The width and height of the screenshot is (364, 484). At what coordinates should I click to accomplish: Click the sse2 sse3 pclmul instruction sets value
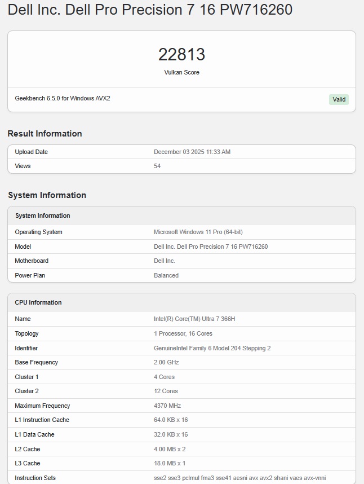tap(240, 478)
